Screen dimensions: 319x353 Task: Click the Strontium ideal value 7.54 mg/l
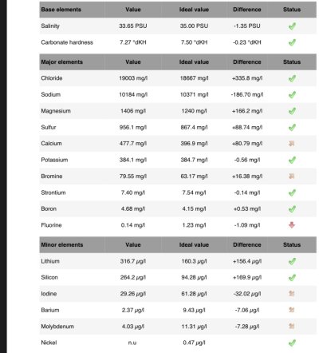point(194,192)
